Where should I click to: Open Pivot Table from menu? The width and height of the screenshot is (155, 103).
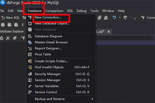coord(43,54)
